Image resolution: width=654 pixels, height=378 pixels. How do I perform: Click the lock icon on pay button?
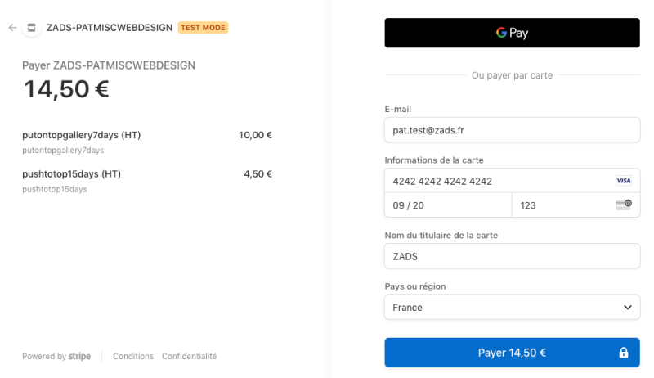coord(624,353)
